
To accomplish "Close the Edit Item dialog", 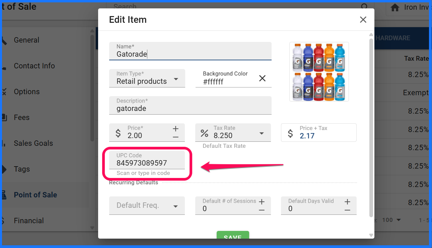I will point(363,20).
